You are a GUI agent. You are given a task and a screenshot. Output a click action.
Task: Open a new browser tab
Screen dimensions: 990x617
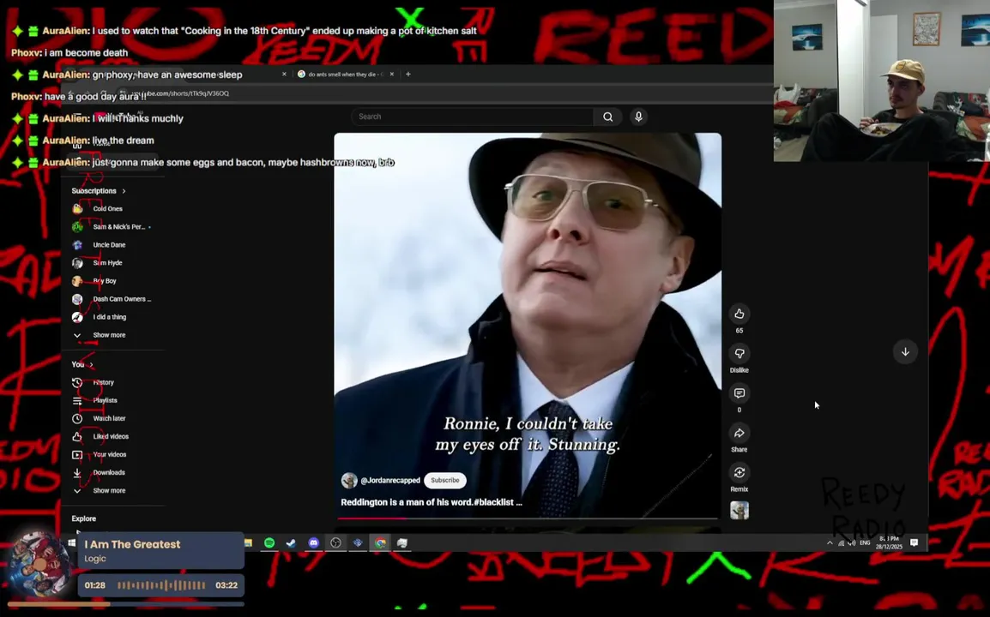[407, 74]
